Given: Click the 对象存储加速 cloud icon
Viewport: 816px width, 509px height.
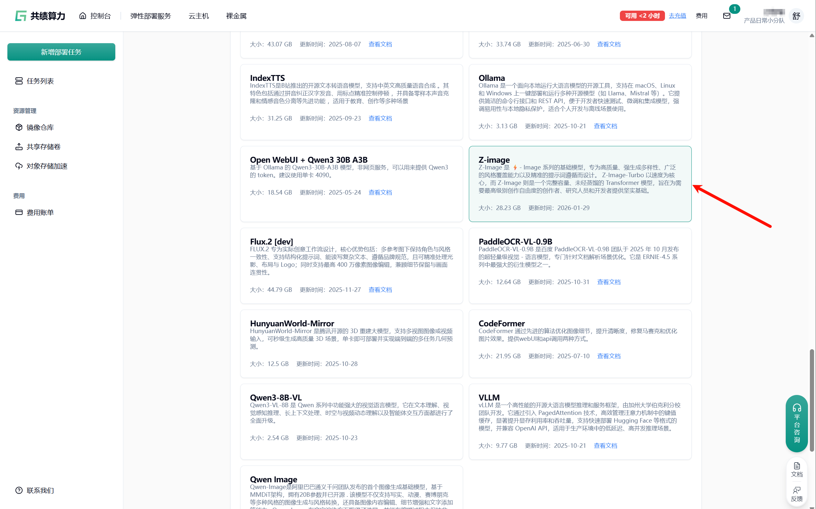Looking at the screenshot, I should click(19, 166).
